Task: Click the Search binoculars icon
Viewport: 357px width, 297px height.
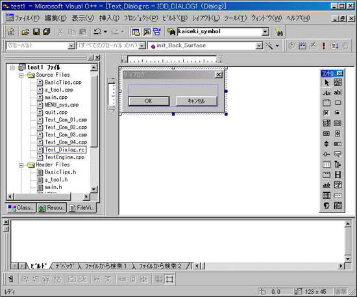Action: point(279,32)
